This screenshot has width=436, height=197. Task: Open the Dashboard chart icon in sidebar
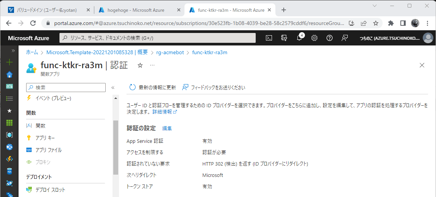(x=9, y=86)
